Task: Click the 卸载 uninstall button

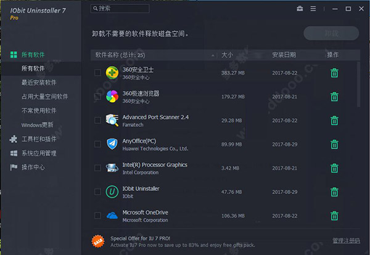Action: pyautogui.click(x=331, y=33)
